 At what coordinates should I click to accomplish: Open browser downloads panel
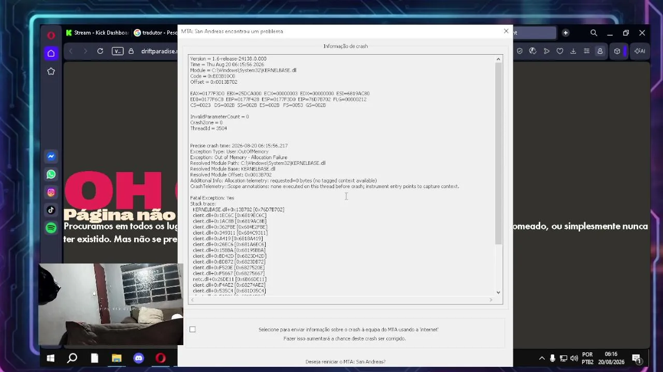(x=573, y=51)
